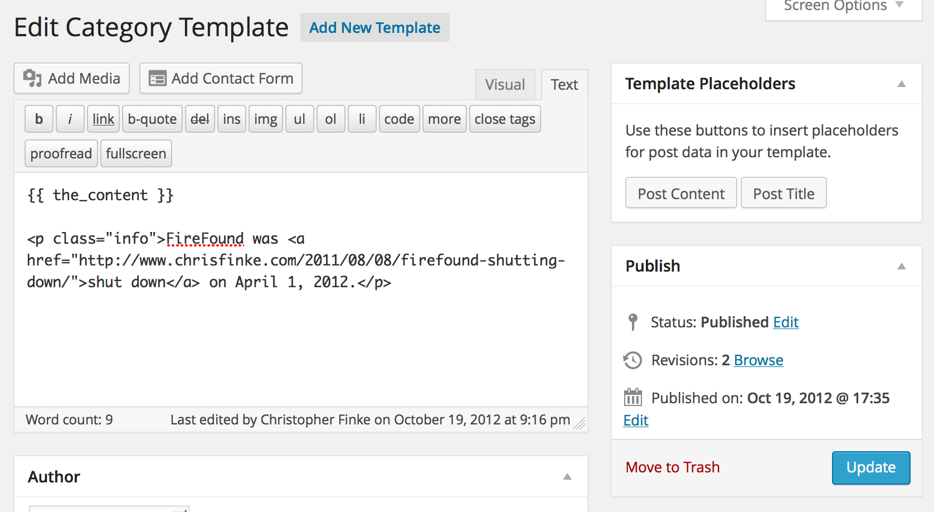Collapse the Author panel
This screenshot has width=934, height=512.
(x=567, y=476)
